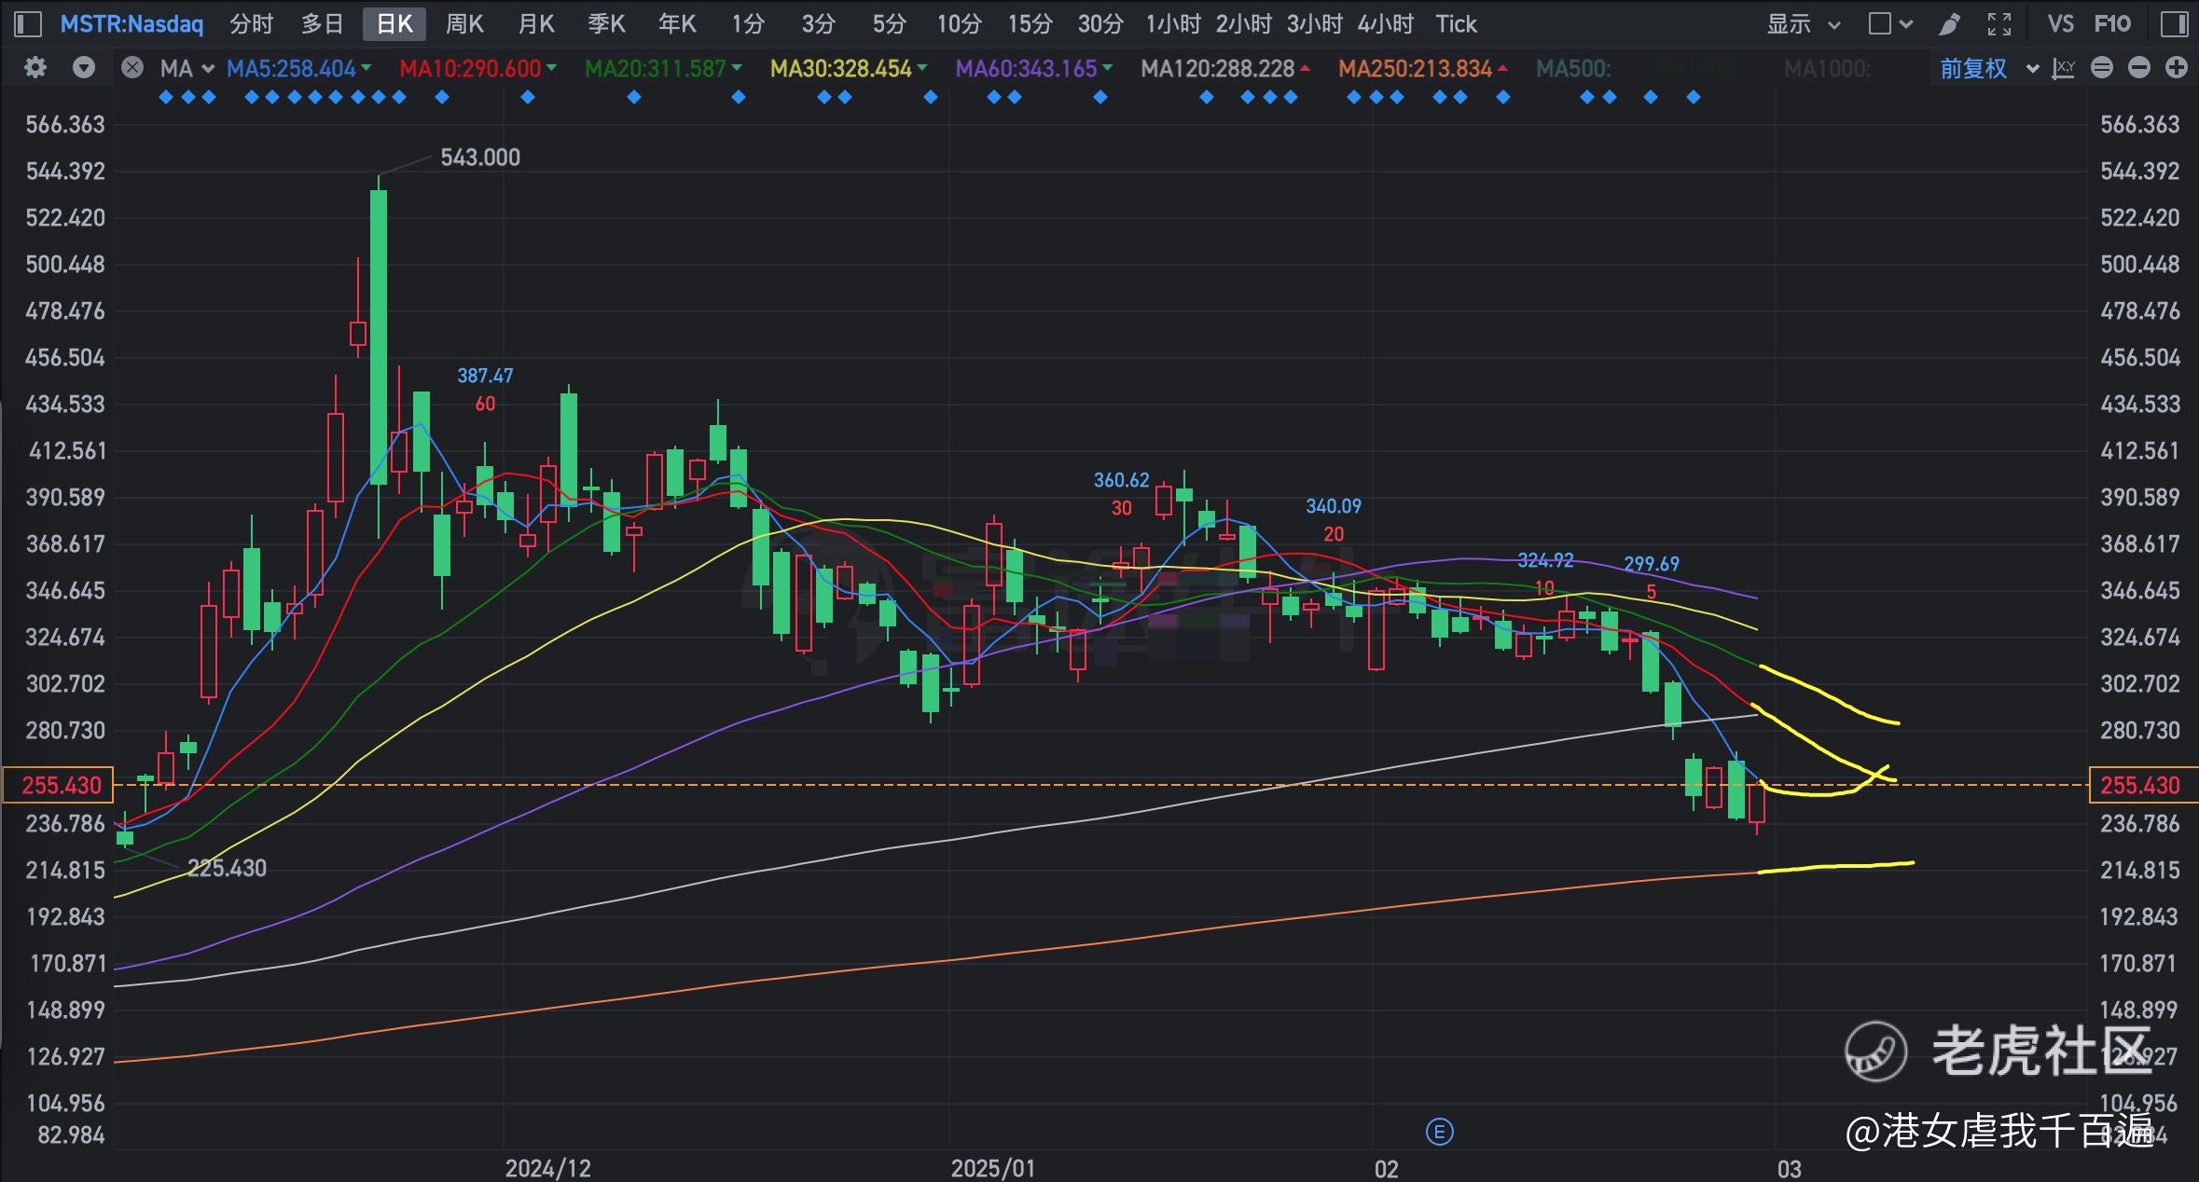Select the 月K monthly candlestick tab

tap(535, 24)
